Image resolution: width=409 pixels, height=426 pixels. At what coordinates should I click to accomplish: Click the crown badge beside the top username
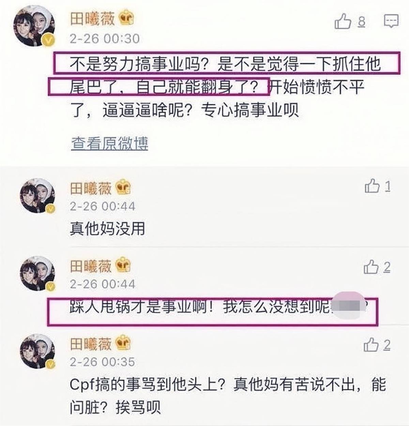126,18
